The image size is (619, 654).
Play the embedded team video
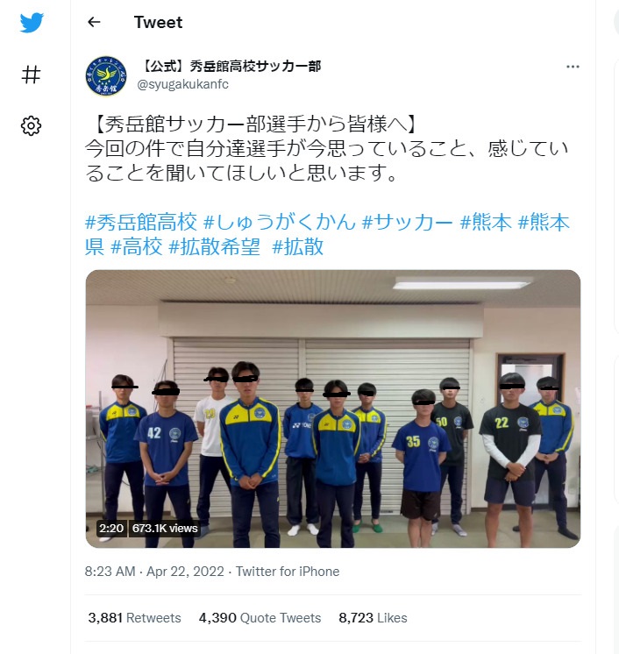click(x=333, y=409)
